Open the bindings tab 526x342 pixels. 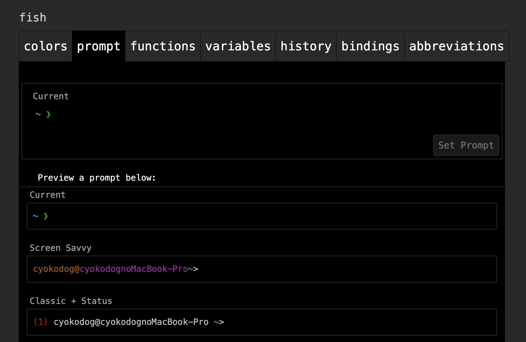[x=370, y=46]
